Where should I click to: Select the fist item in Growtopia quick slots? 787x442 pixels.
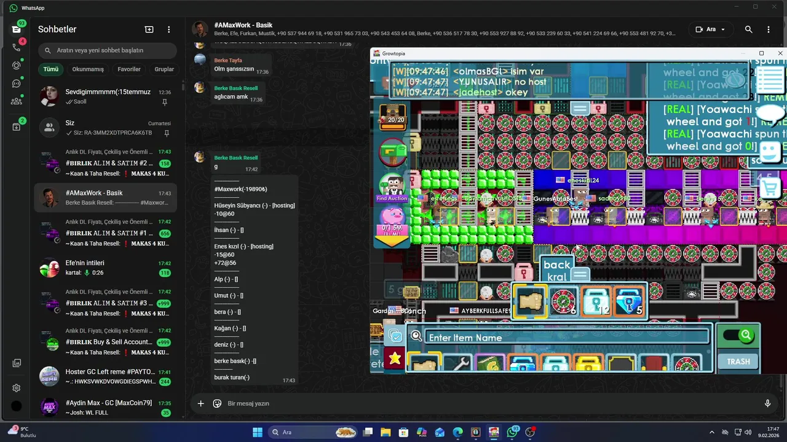(x=530, y=302)
